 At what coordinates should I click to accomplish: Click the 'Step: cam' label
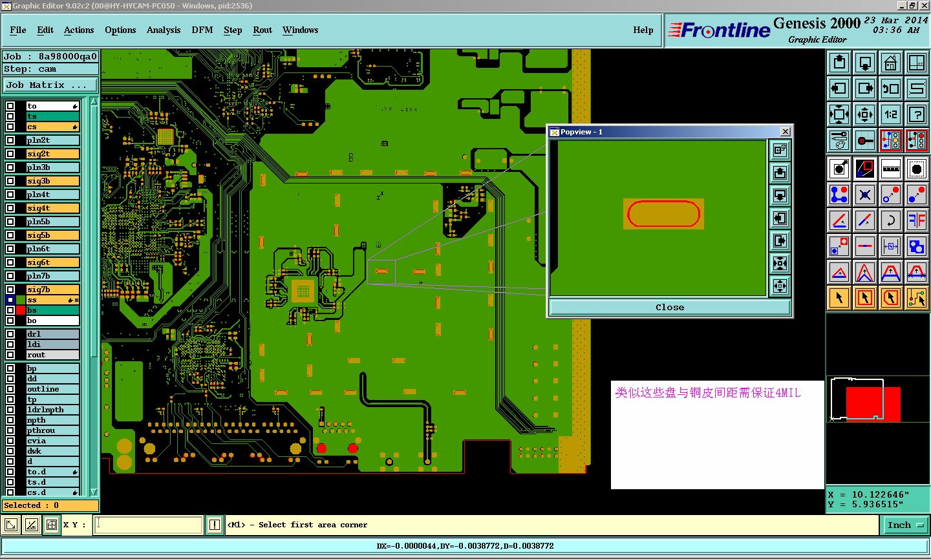click(x=30, y=69)
